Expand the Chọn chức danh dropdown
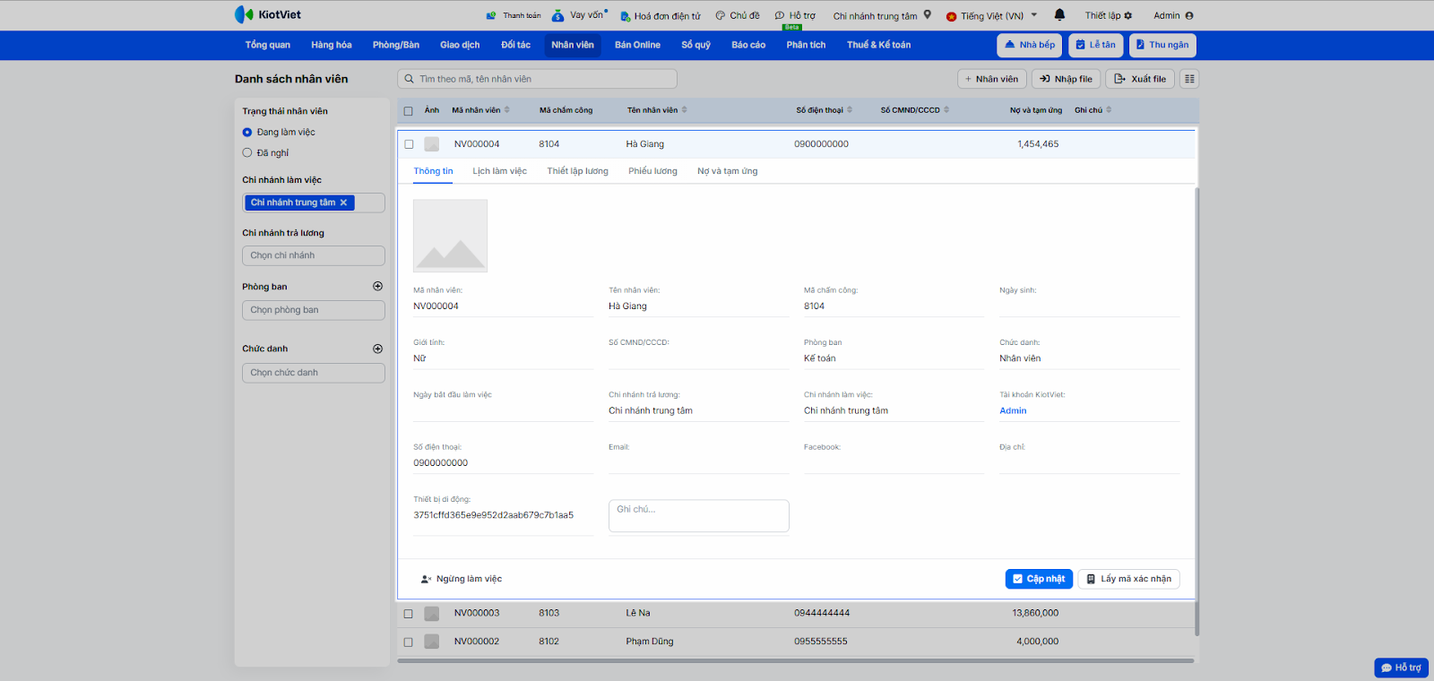This screenshot has width=1434, height=681. point(313,373)
